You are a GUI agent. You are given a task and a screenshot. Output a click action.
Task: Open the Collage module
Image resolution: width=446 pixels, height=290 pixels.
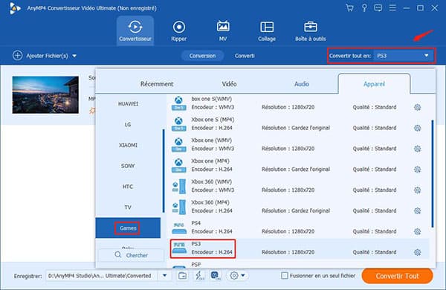pyautogui.click(x=267, y=30)
